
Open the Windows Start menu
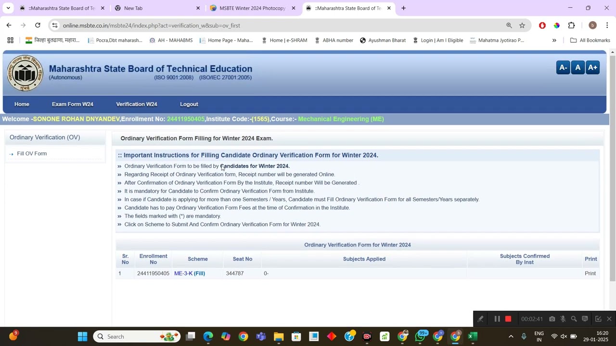(82, 336)
